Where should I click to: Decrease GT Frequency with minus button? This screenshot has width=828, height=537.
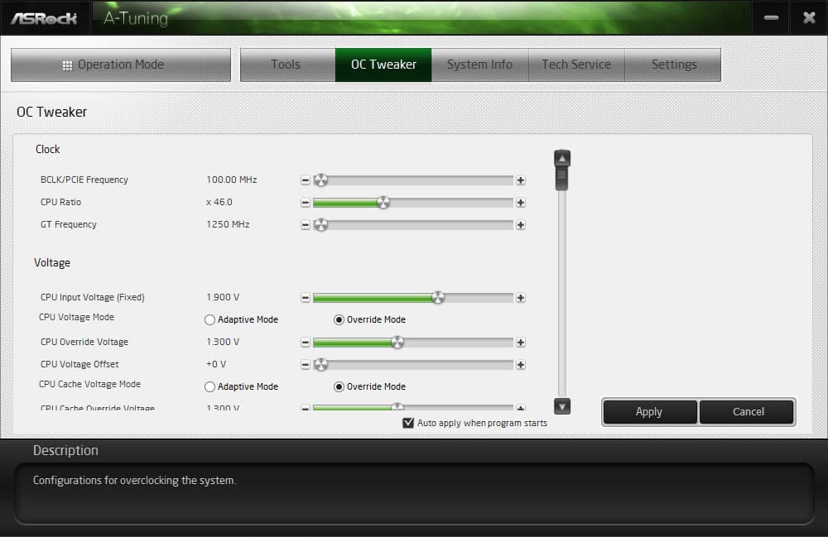(x=306, y=225)
